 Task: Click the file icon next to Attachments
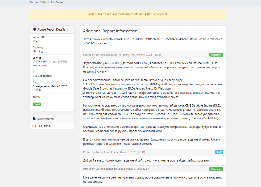(34, 119)
